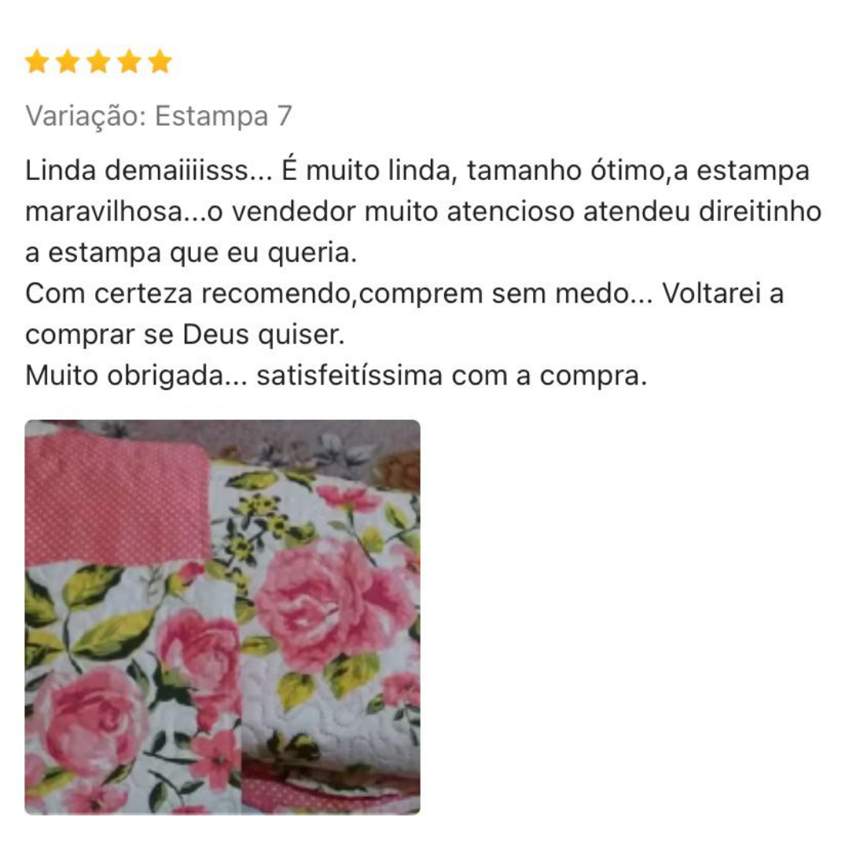Click the 'a estampa que eu queria.' line

191,253
